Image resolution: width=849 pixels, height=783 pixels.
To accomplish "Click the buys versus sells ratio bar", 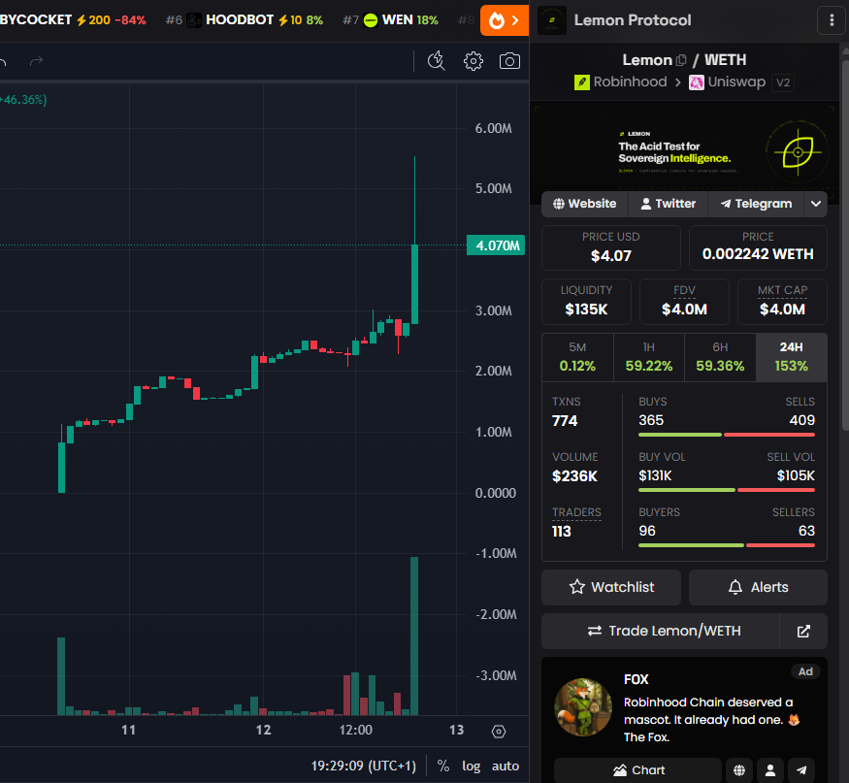I will click(727, 435).
